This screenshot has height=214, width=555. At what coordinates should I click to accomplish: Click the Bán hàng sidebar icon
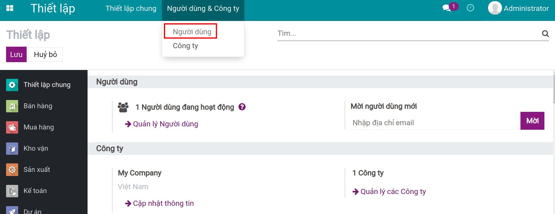pos(12,106)
